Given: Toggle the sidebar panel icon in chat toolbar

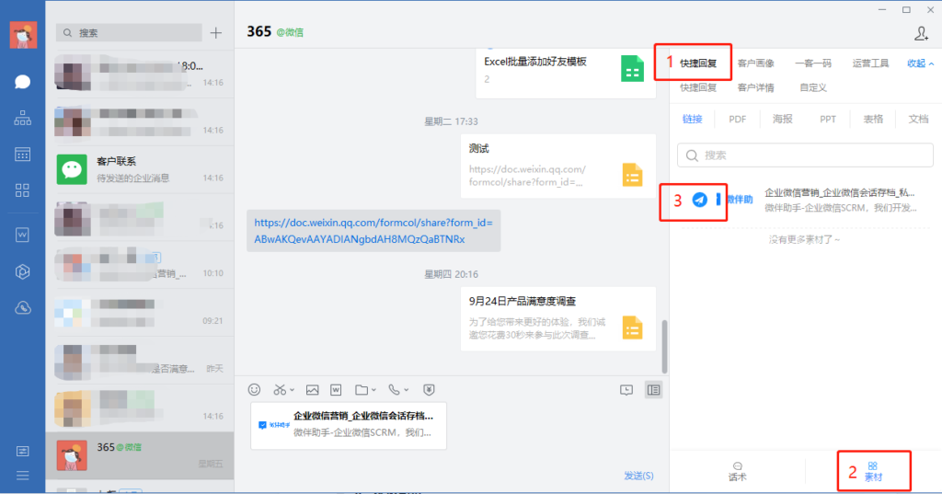Looking at the screenshot, I should tap(653, 390).
